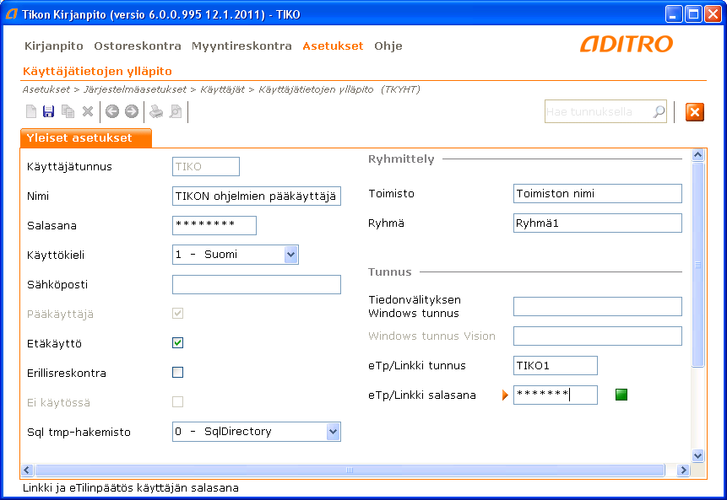Viewport: 727px width, 500px height.
Task: Click the print preview toolbar icon
Action: tap(176, 111)
